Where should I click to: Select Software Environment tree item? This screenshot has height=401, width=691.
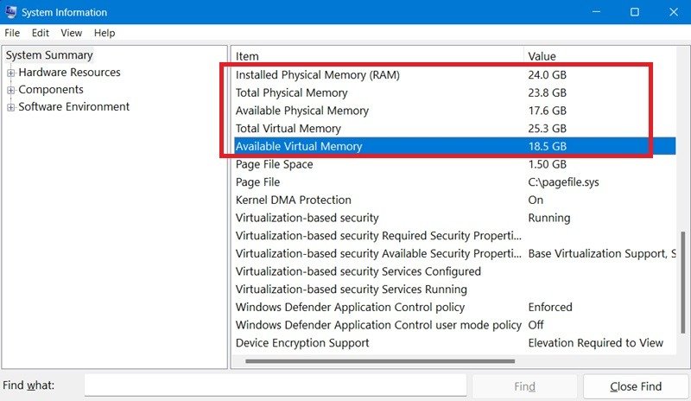pos(73,107)
